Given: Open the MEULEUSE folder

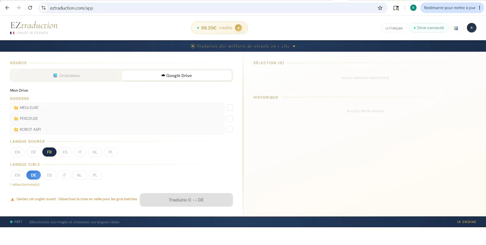Looking at the screenshot, I should [x=117, y=108].
